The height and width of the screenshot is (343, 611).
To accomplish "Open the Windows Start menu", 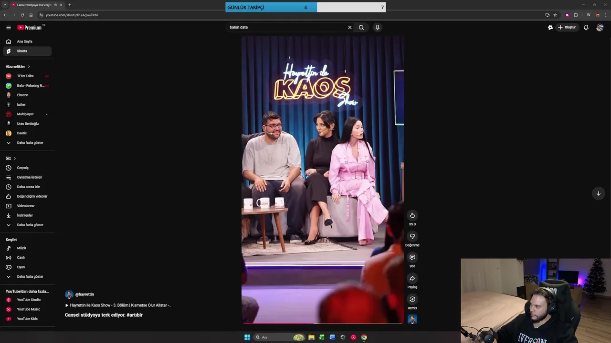I will pos(247,337).
